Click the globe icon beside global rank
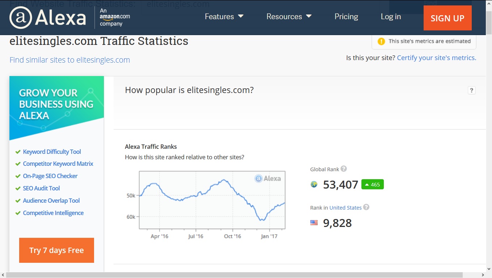 coord(314,185)
